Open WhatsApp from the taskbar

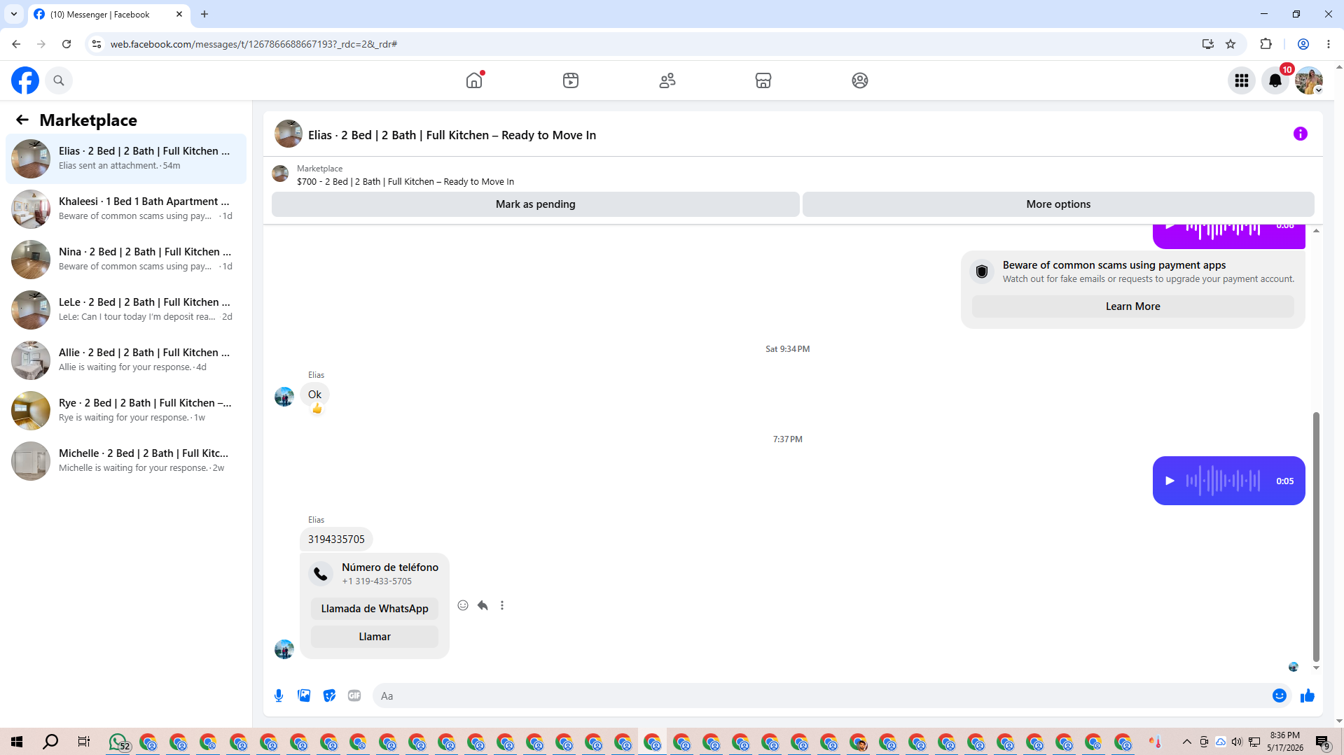point(118,742)
